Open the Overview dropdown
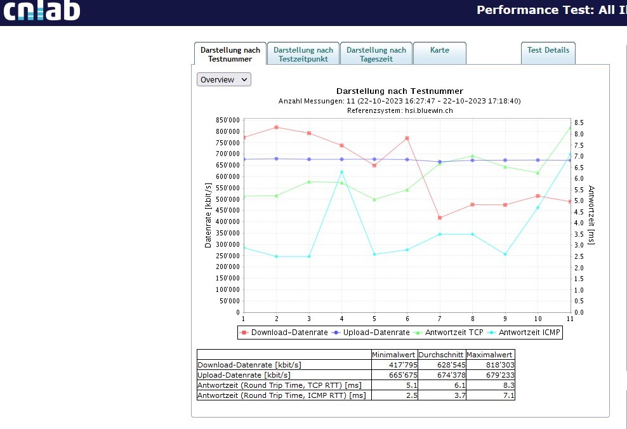 tap(224, 79)
